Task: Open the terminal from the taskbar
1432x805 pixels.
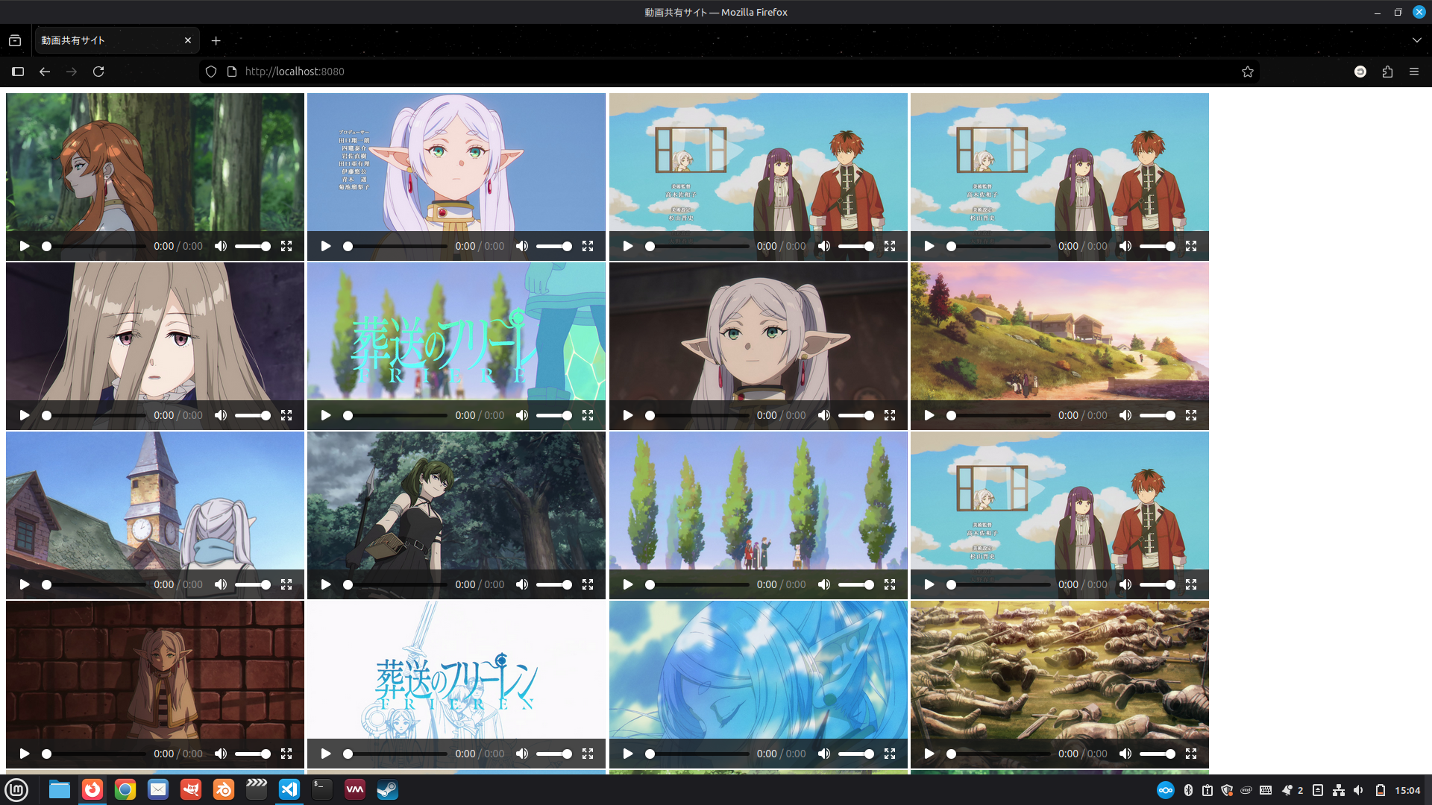Action: (x=321, y=789)
